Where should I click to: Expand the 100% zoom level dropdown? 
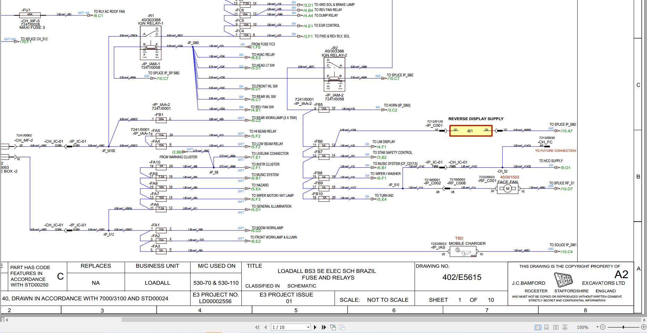pyautogui.click(x=597, y=327)
